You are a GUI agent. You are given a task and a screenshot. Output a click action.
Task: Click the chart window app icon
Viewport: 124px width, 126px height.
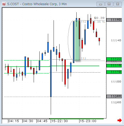(x=4, y=4)
